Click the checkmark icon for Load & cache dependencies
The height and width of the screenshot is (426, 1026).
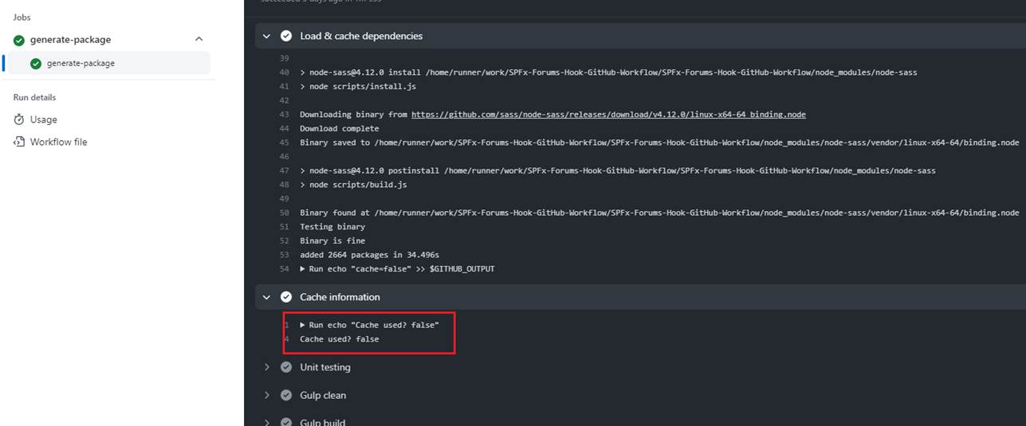coord(286,36)
